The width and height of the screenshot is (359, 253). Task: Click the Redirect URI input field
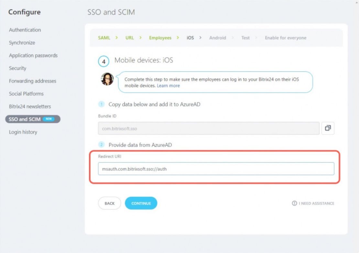pyautogui.click(x=216, y=169)
